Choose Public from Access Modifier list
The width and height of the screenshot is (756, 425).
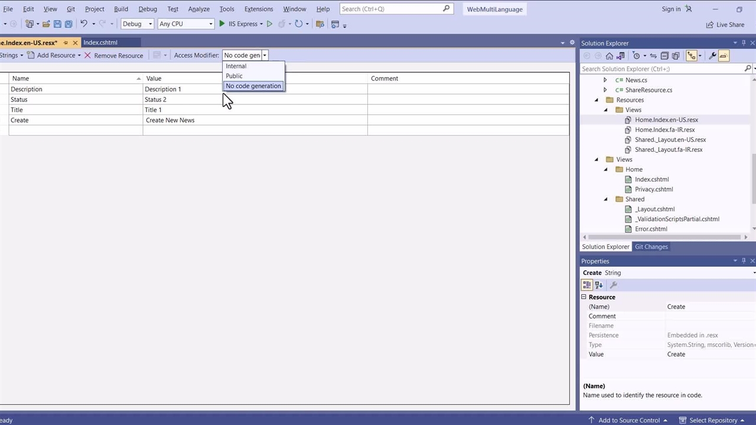click(x=234, y=76)
